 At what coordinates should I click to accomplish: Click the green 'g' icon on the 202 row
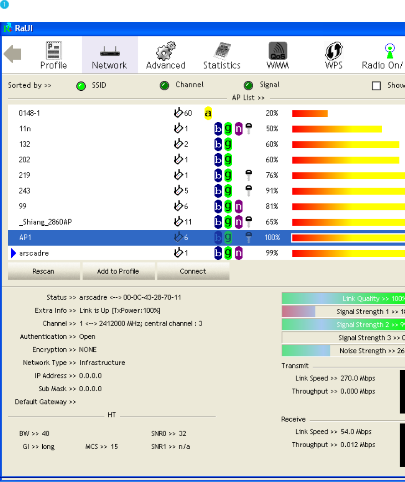coord(228,159)
